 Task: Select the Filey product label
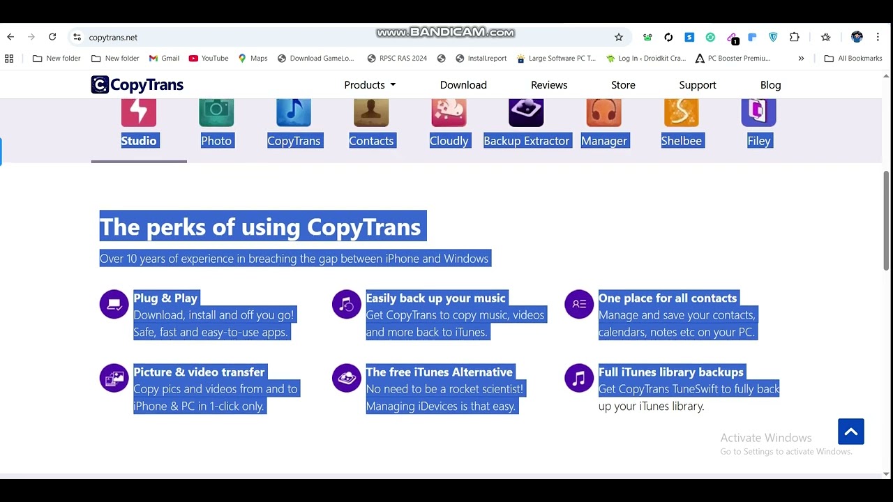click(x=759, y=141)
